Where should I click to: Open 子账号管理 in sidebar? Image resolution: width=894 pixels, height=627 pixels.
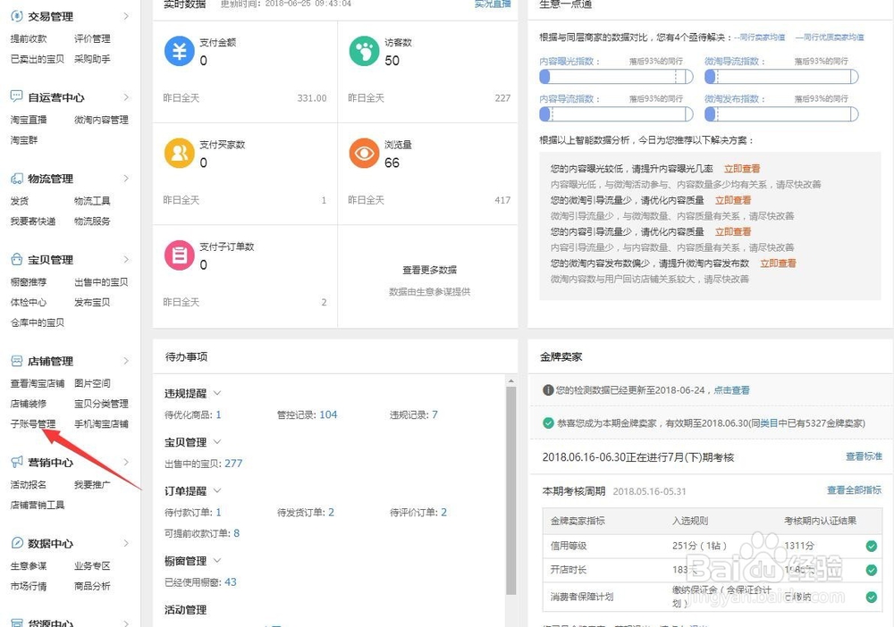coord(33,423)
